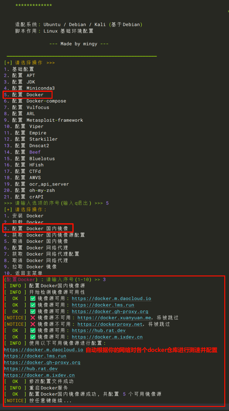
Task: Select submenu option 3 配置 Docker 国内镜像
Action: [x=38, y=229]
